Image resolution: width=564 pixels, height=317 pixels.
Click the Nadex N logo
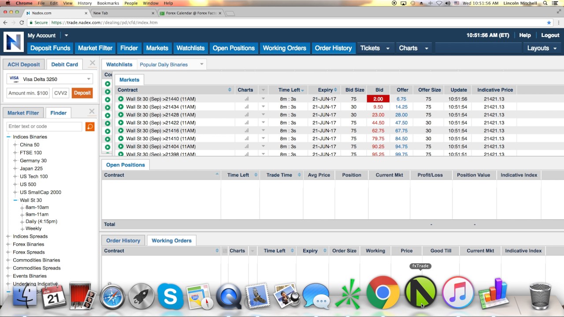(13, 42)
